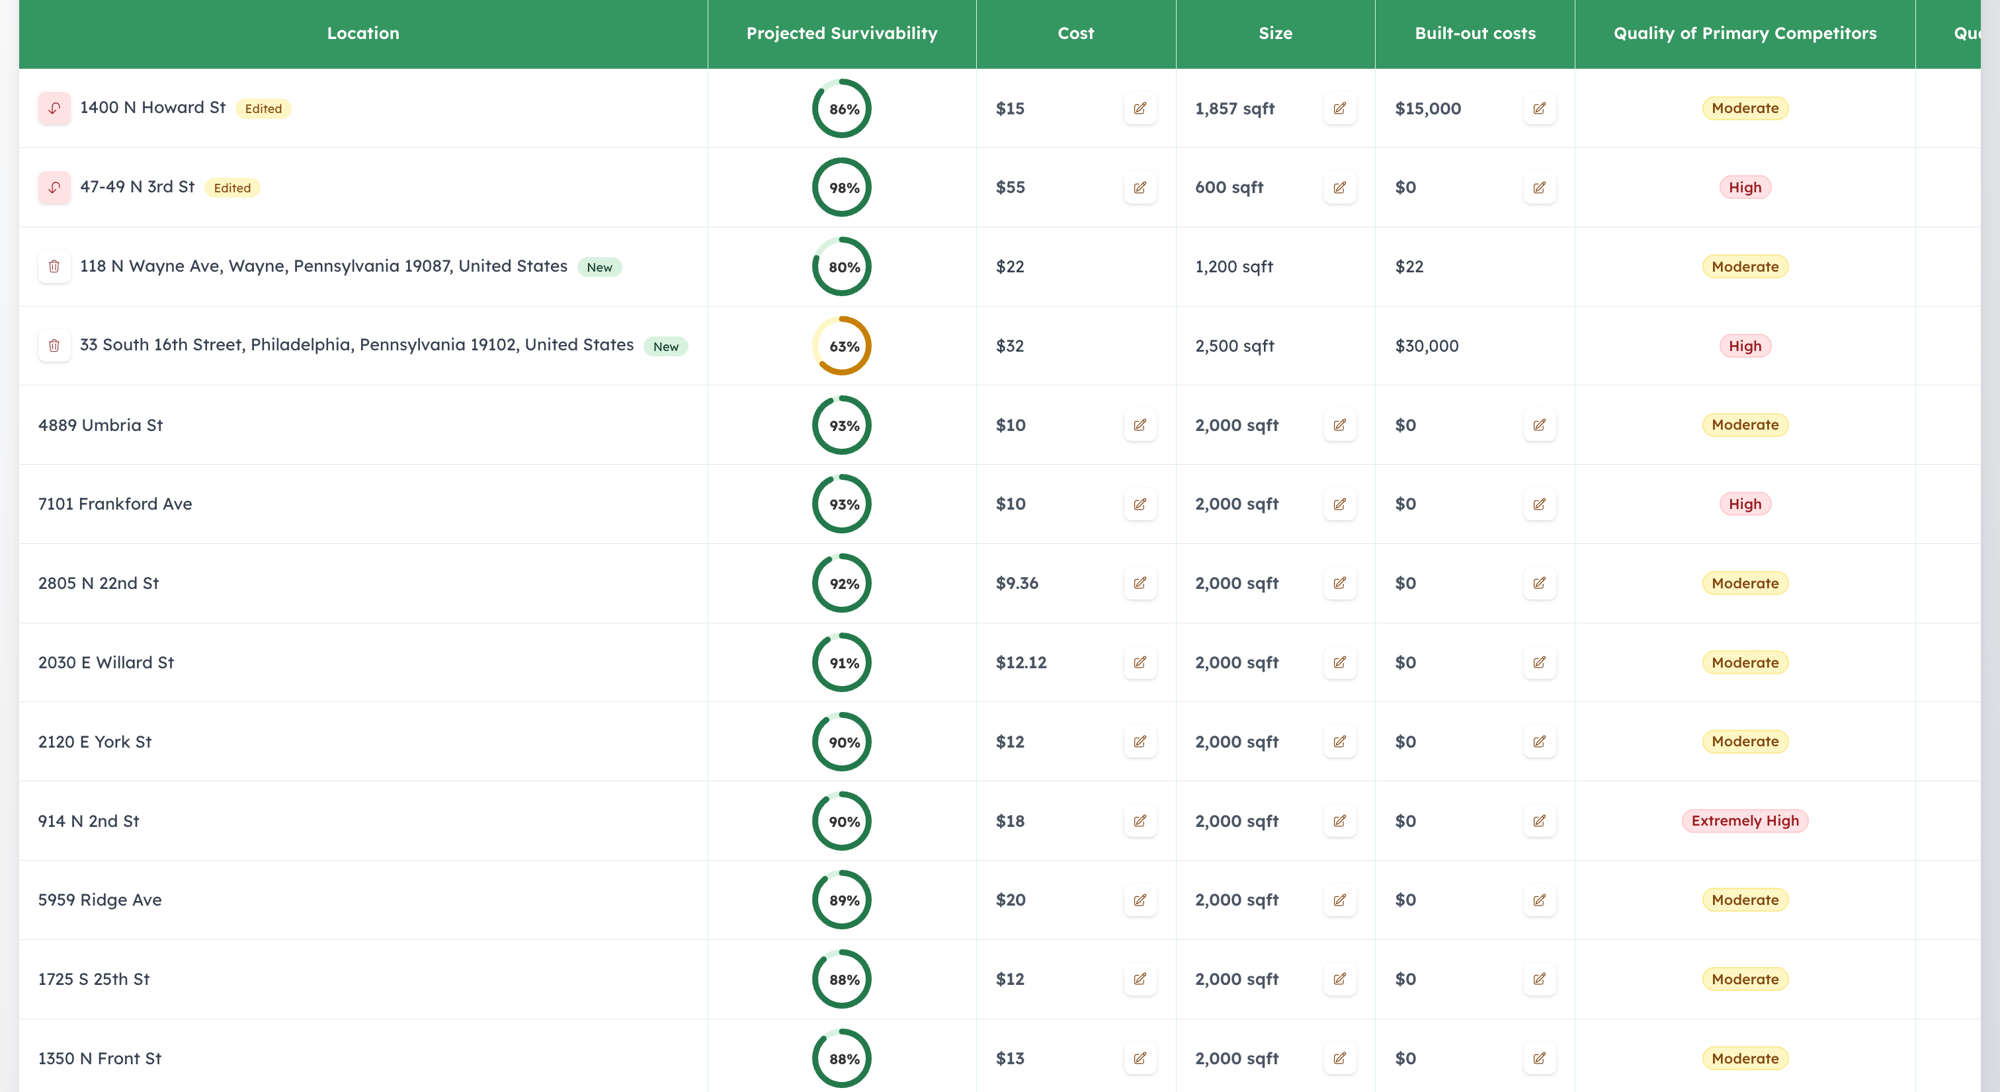Click the Edited badge on 47-49 N 3rd St
The height and width of the screenshot is (1092, 2000).
coord(232,187)
